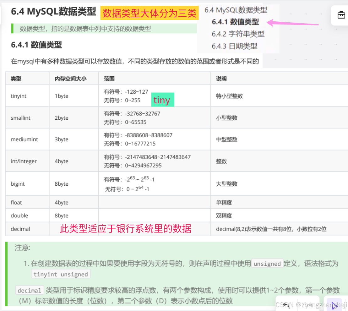Click the bold main title 6.4 MySQL数据类型
The image size is (348, 311).
(53, 11)
